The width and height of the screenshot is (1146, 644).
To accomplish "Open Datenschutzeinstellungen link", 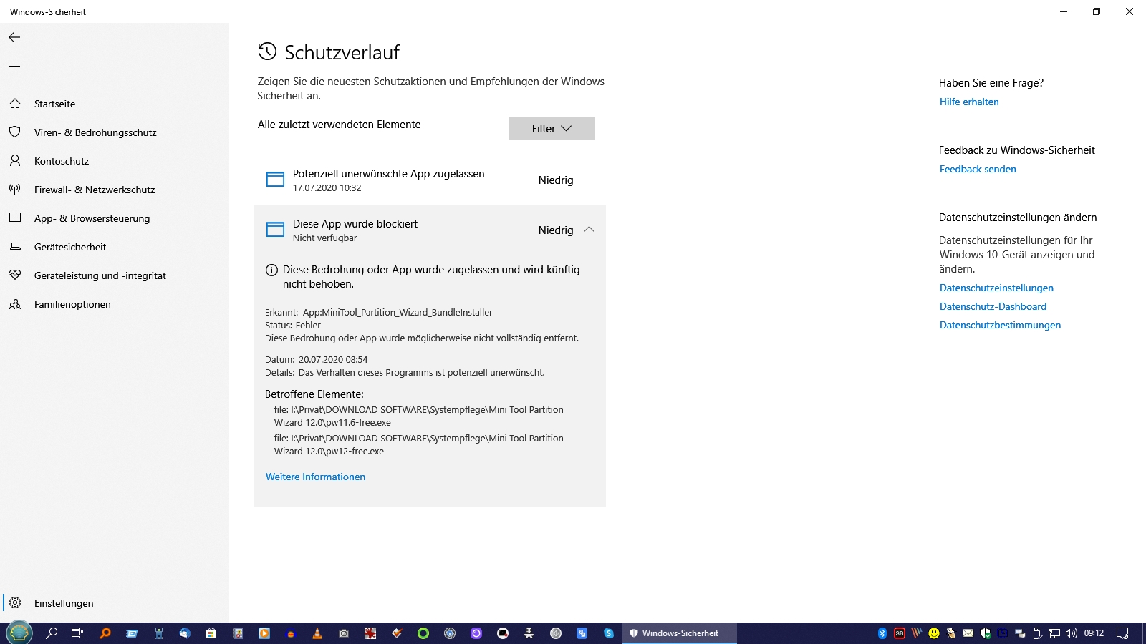I will (x=996, y=288).
